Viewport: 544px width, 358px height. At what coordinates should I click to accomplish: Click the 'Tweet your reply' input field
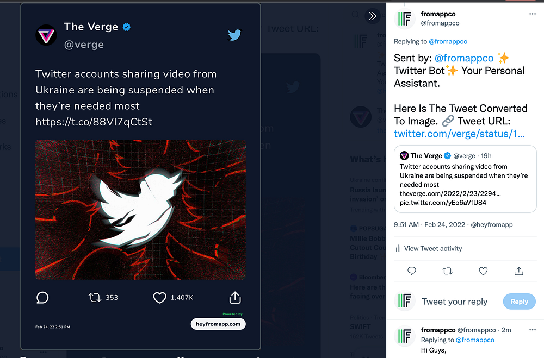click(455, 302)
